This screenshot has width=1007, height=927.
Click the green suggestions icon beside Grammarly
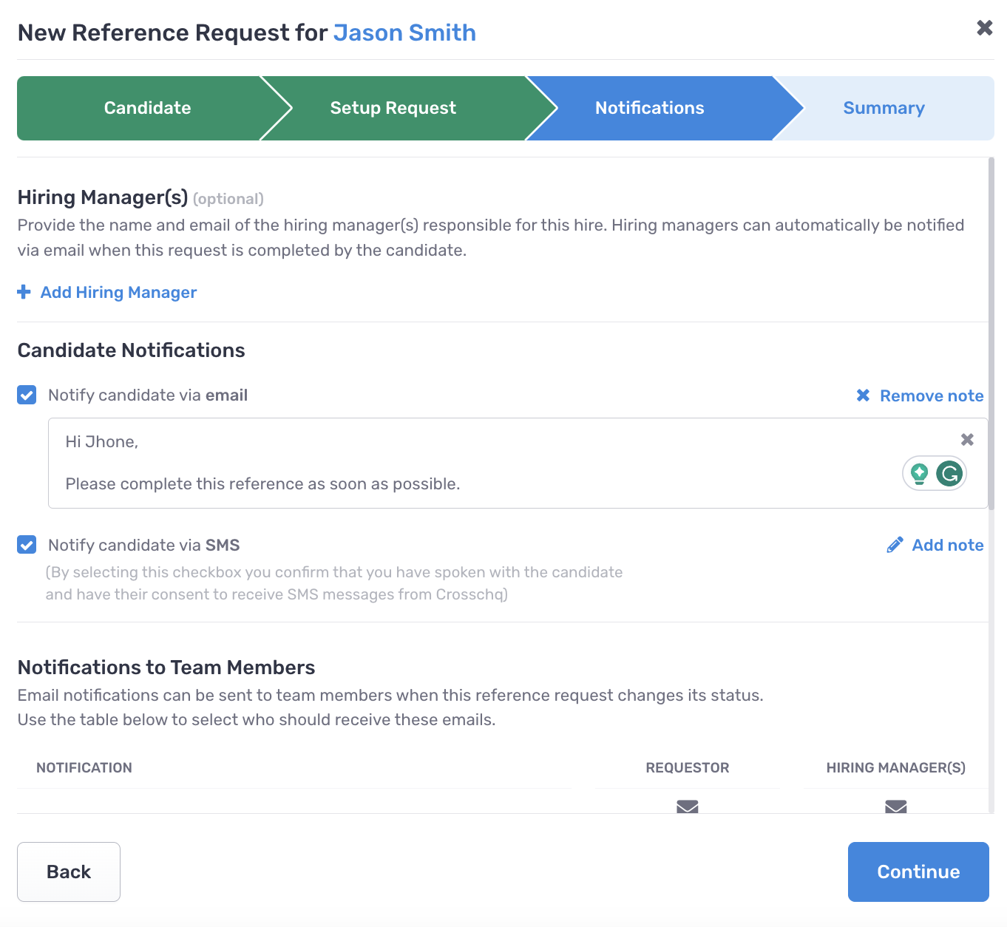920,473
